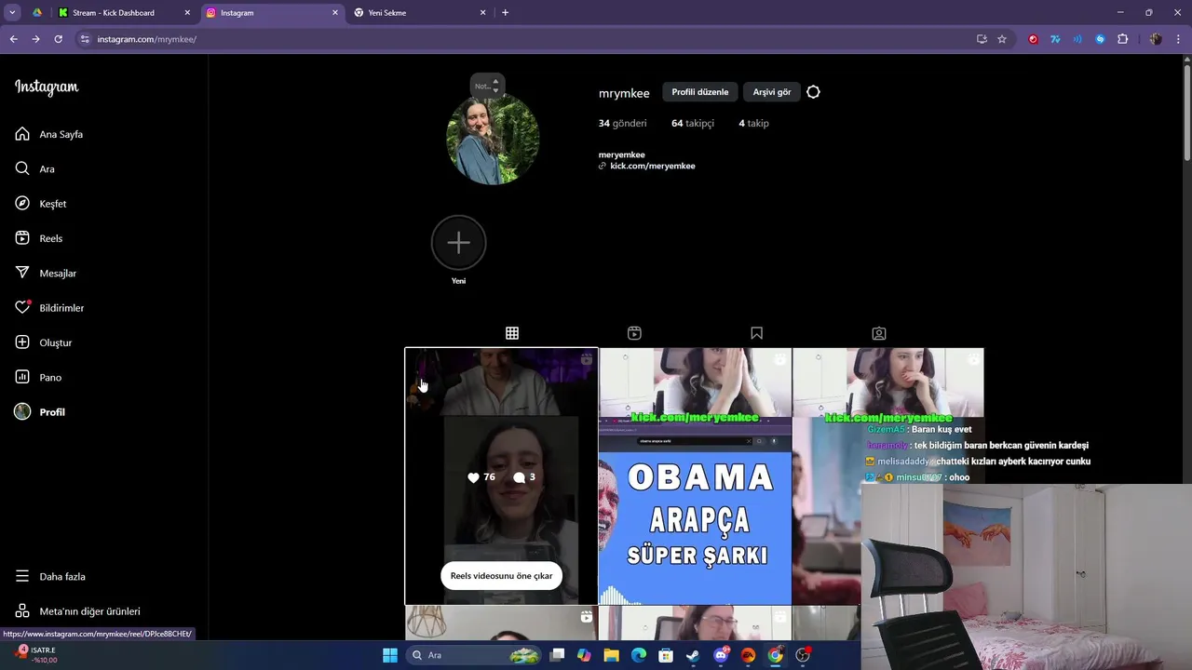Switch to tagged photos tab

879,333
